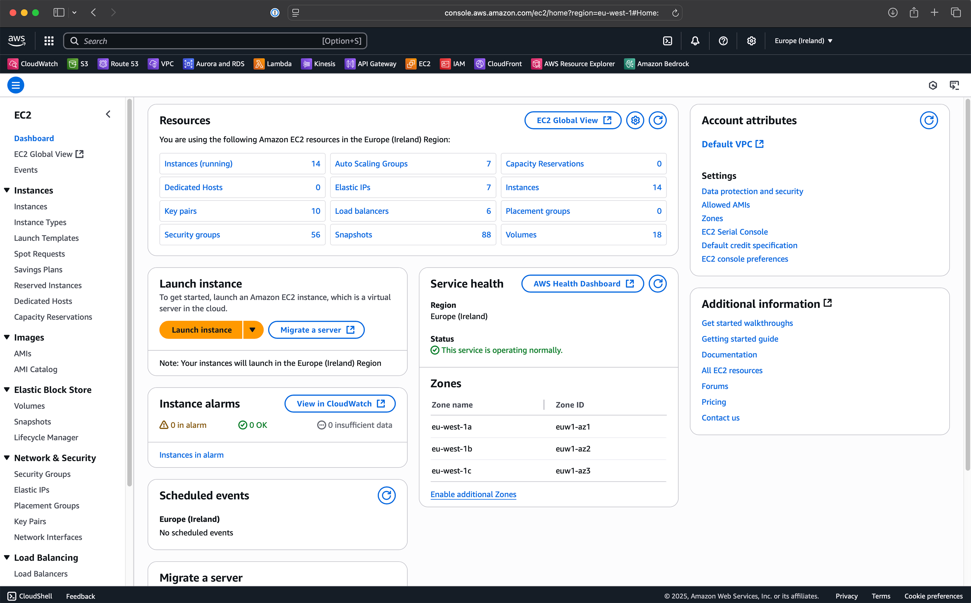This screenshot has height=603, width=971.
Task: Collapse the EC2 navigation sidebar
Action: (x=108, y=115)
